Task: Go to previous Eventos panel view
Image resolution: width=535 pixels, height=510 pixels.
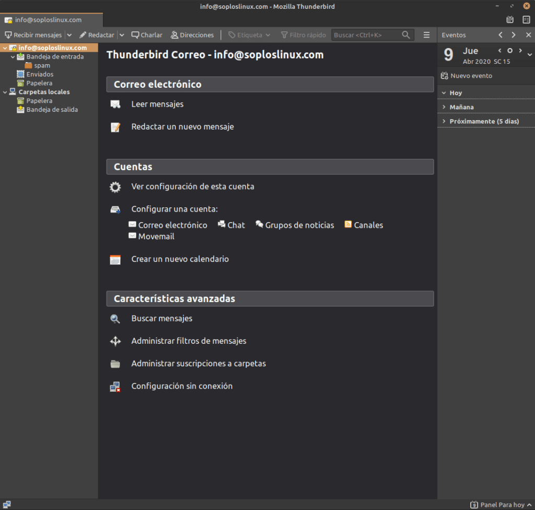Action: pos(501,35)
